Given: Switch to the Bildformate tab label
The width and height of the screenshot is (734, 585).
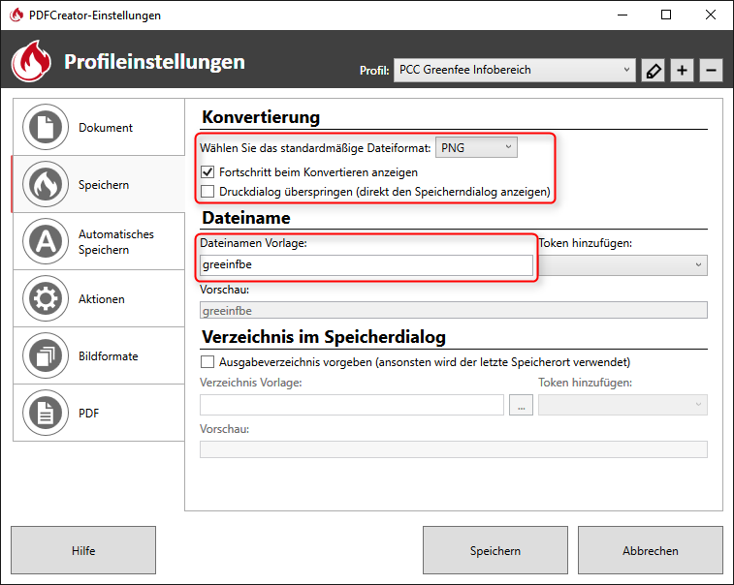Looking at the screenshot, I should pos(109,356).
